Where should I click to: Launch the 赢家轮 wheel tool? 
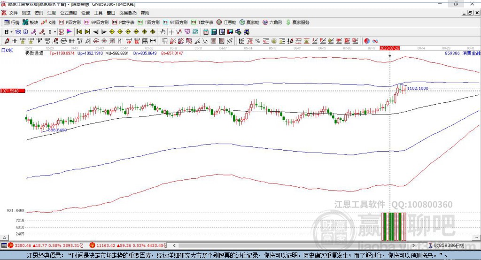pyautogui.click(x=249, y=23)
